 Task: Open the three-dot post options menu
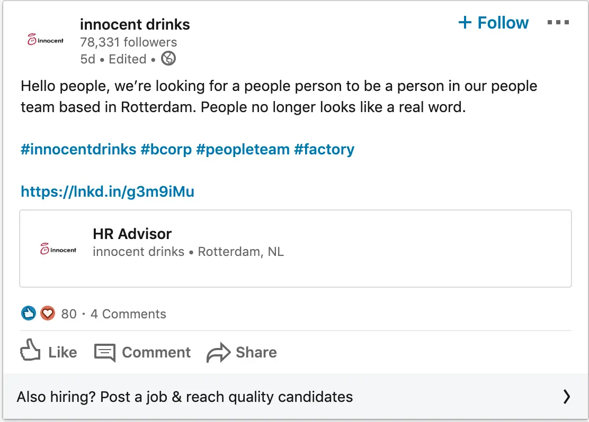[x=558, y=23]
